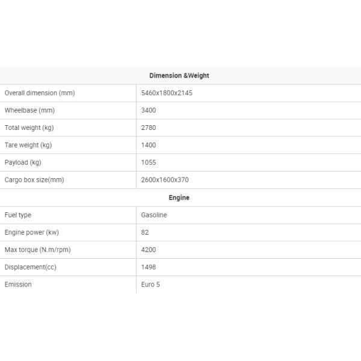The width and height of the screenshot is (361, 361).
Task: Select the Fuel type label
Action: point(18,215)
